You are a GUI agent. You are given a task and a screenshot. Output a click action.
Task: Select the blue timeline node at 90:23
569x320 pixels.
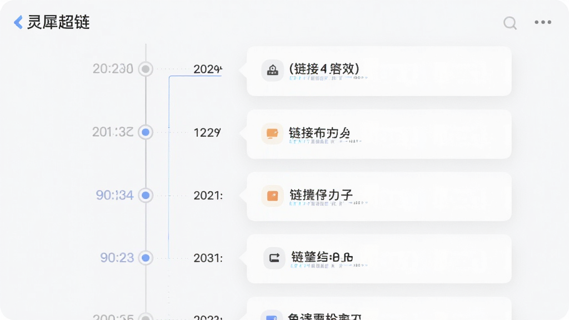(x=146, y=258)
